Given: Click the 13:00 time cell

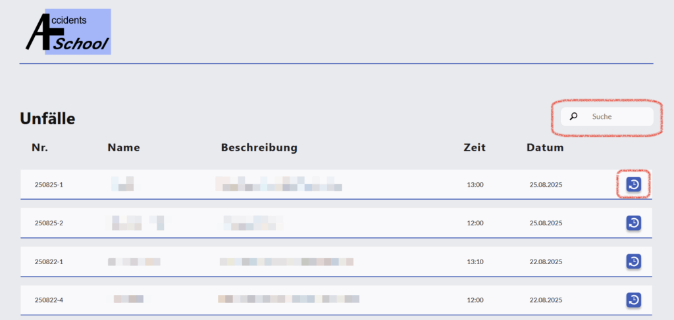Looking at the screenshot, I should tap(475, 185).
